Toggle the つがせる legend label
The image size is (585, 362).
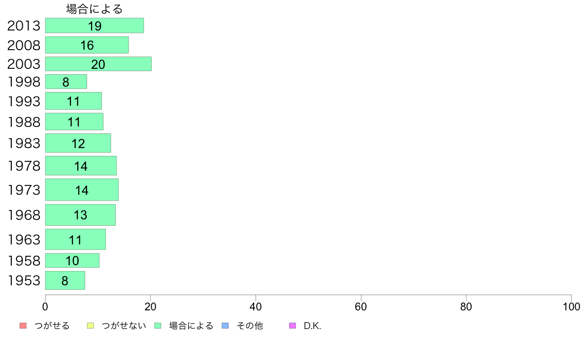[52, 326]
